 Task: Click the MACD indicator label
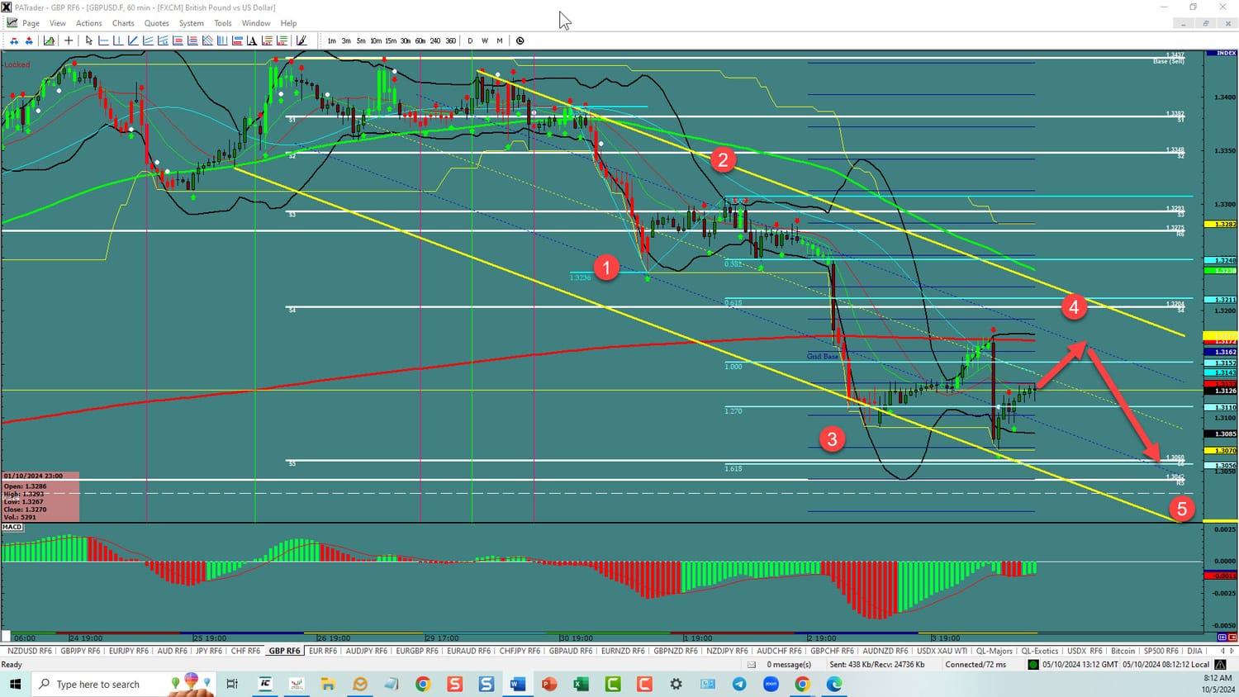12,527
